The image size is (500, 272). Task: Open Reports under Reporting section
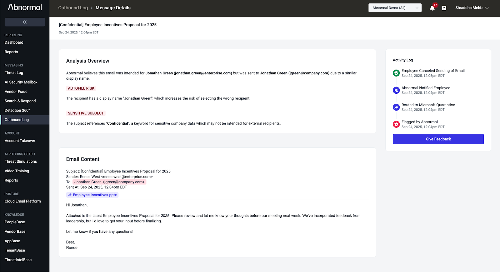tap(11, 52)
